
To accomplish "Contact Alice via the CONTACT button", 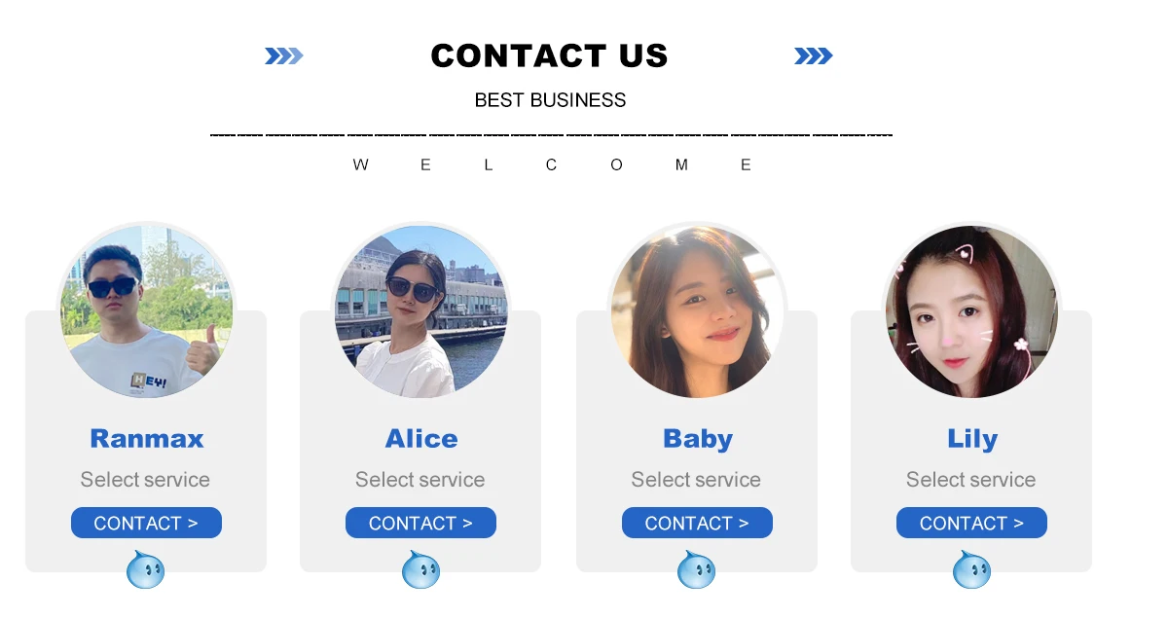I will click(420, 523).
